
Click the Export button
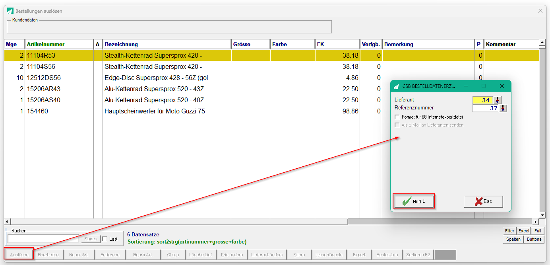pyautogui.click(x=359, y=255)
